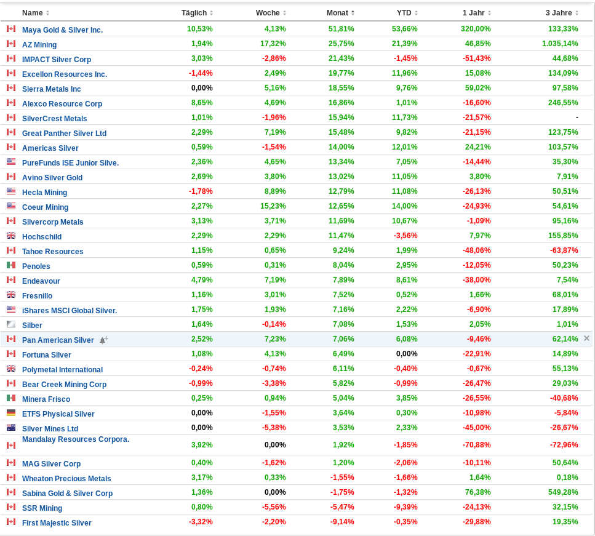Click the Canadian flag beside Mandalay Resources Corpora.
The width and height of the screenshot is (595, 536).
point(11,445)
